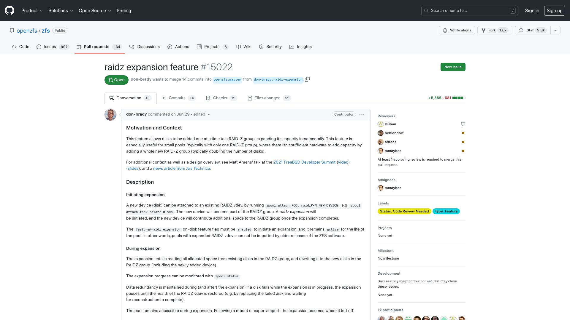
Task: Open the openzfs:master branch link
Action: point(227,80)
